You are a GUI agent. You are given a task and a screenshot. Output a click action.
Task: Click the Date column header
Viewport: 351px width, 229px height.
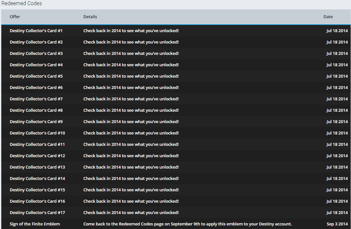[328, 17]
